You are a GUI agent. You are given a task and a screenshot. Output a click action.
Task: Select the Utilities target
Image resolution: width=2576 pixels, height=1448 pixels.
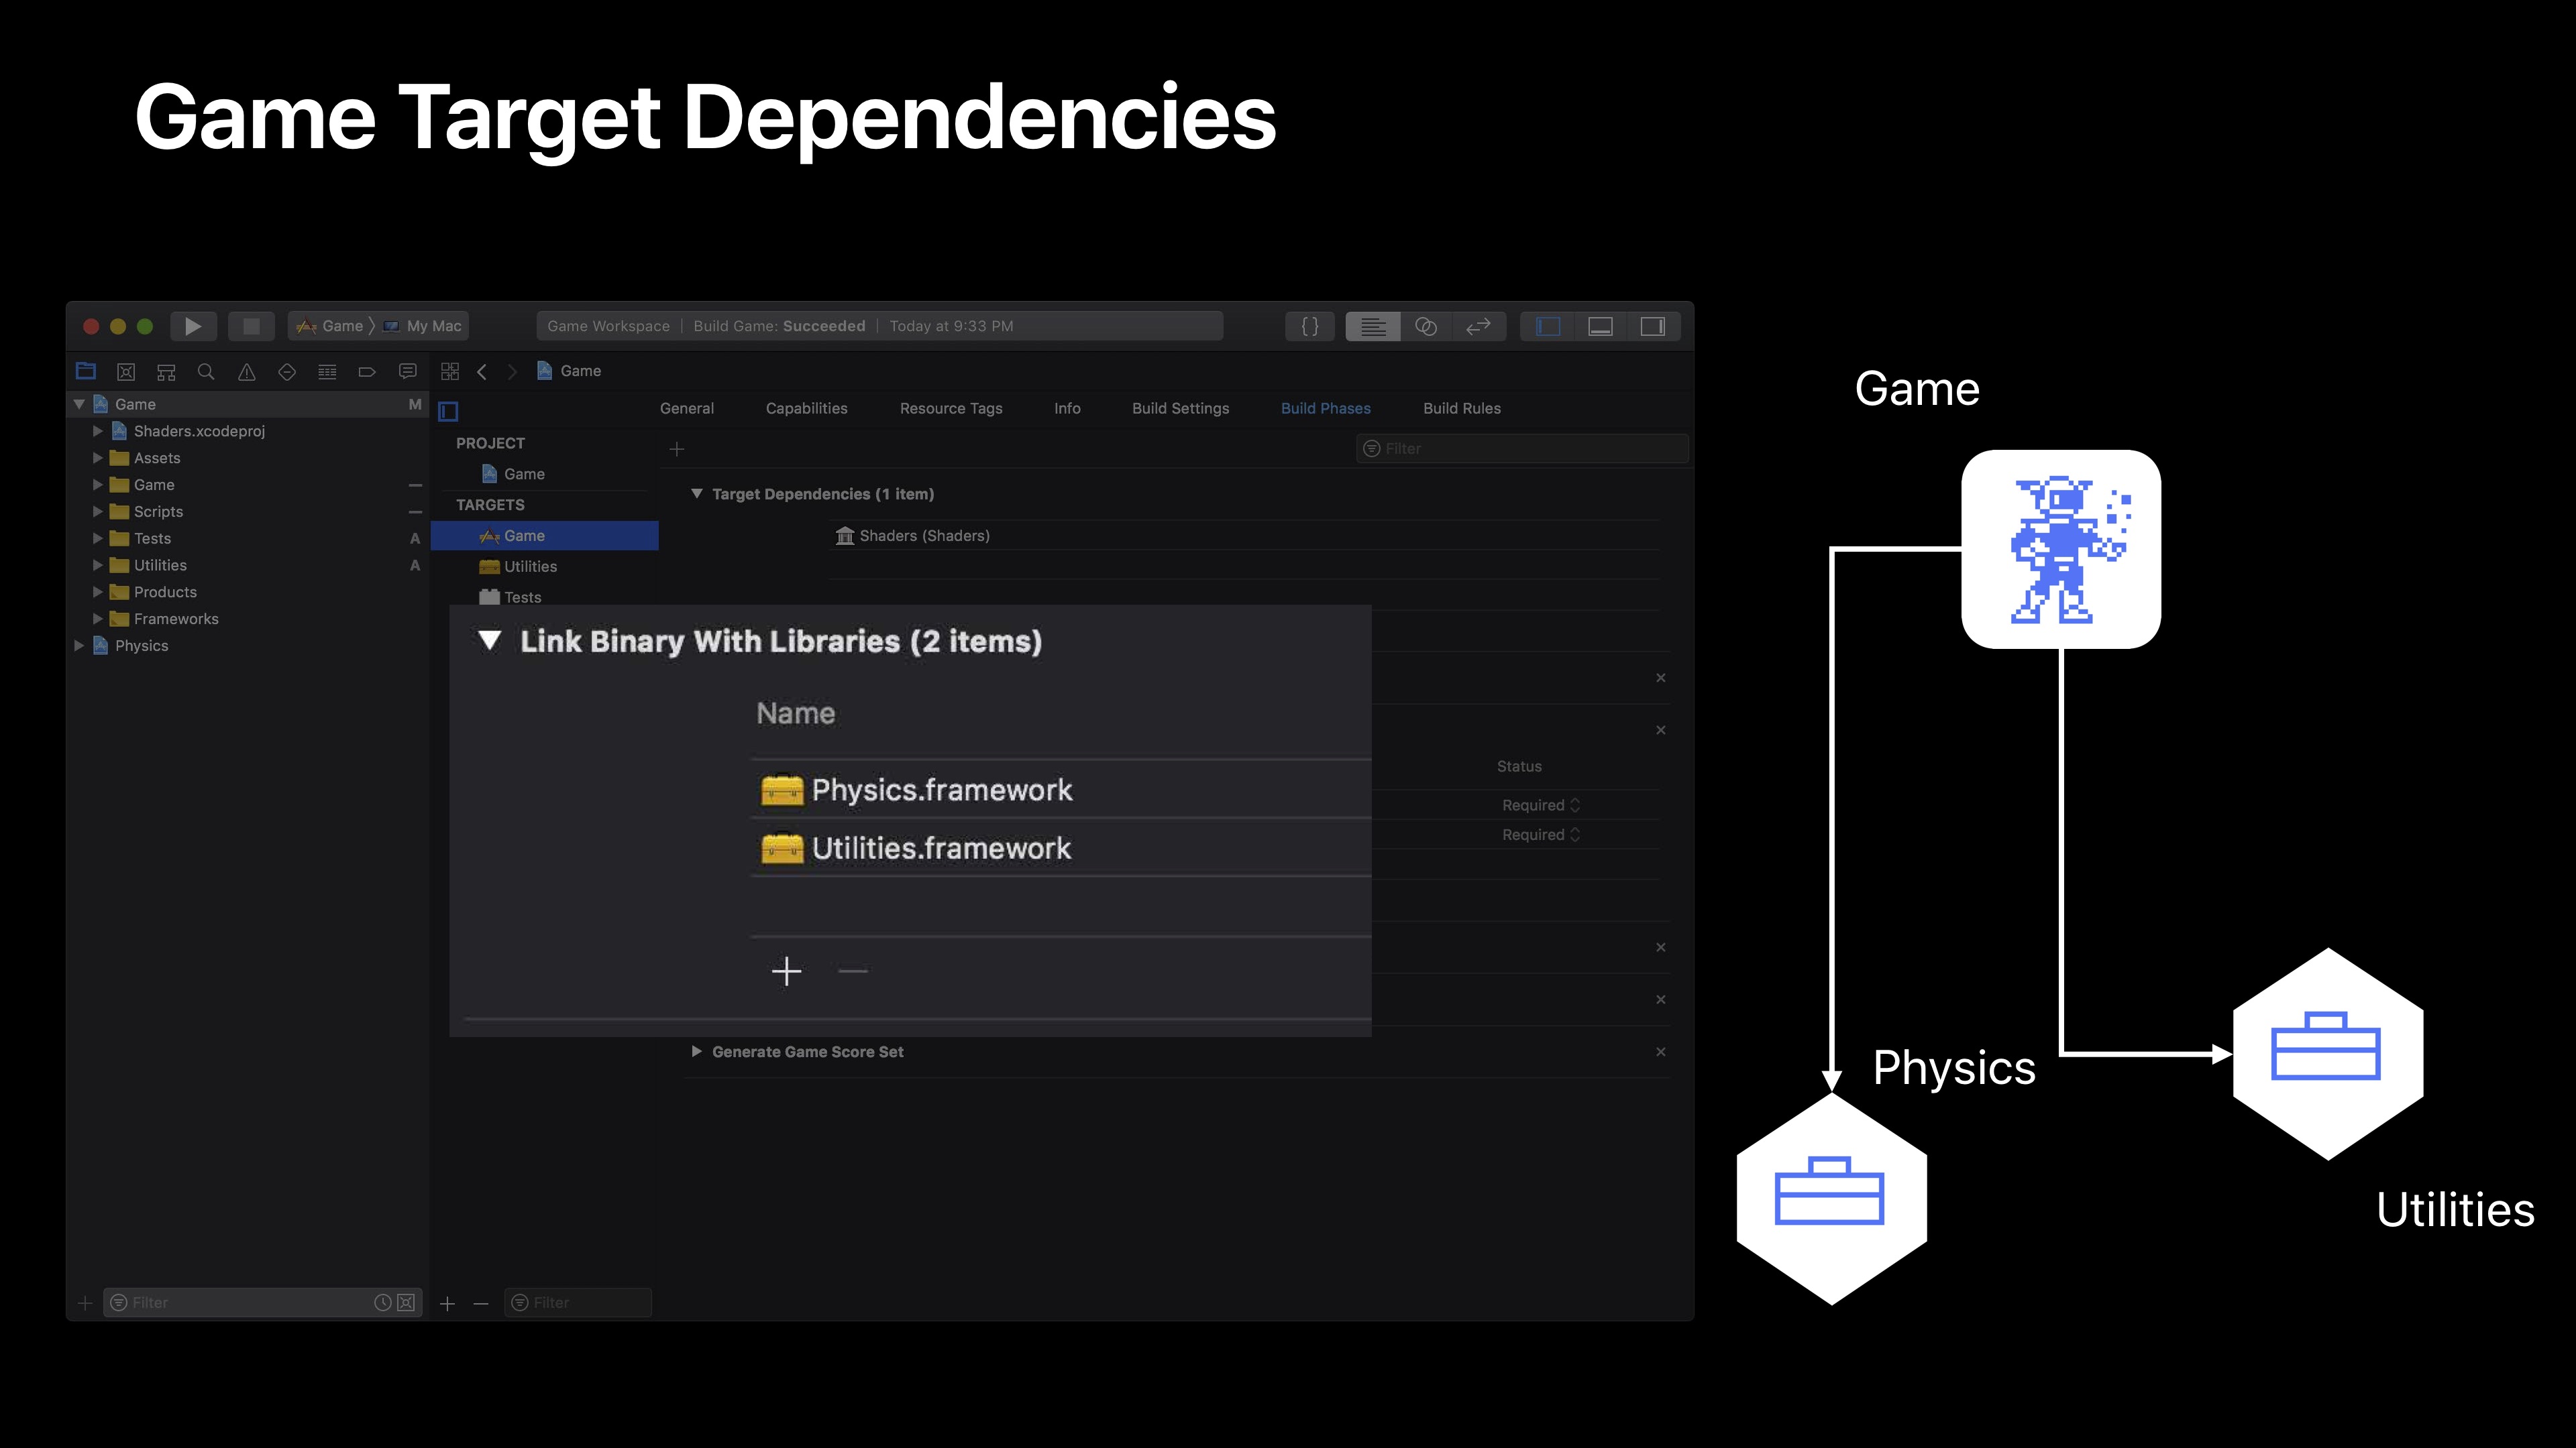click(530, 566)
